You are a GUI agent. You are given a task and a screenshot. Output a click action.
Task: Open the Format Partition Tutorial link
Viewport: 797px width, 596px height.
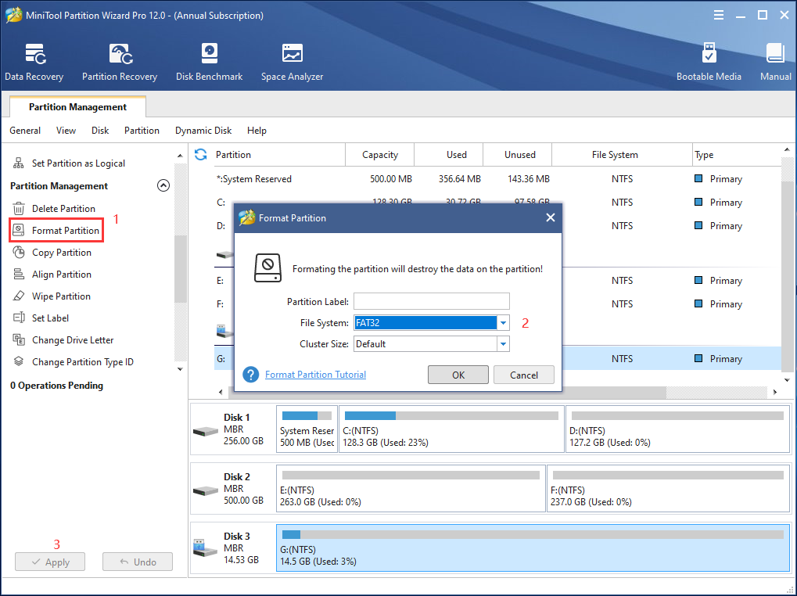(x=316, y=375)
